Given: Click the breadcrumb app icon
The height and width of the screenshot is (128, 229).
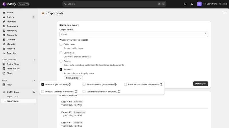Looking at the screenshot, I should click(x=43, y=13).
